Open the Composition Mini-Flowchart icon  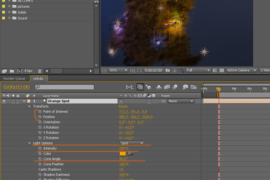[130, 87]
